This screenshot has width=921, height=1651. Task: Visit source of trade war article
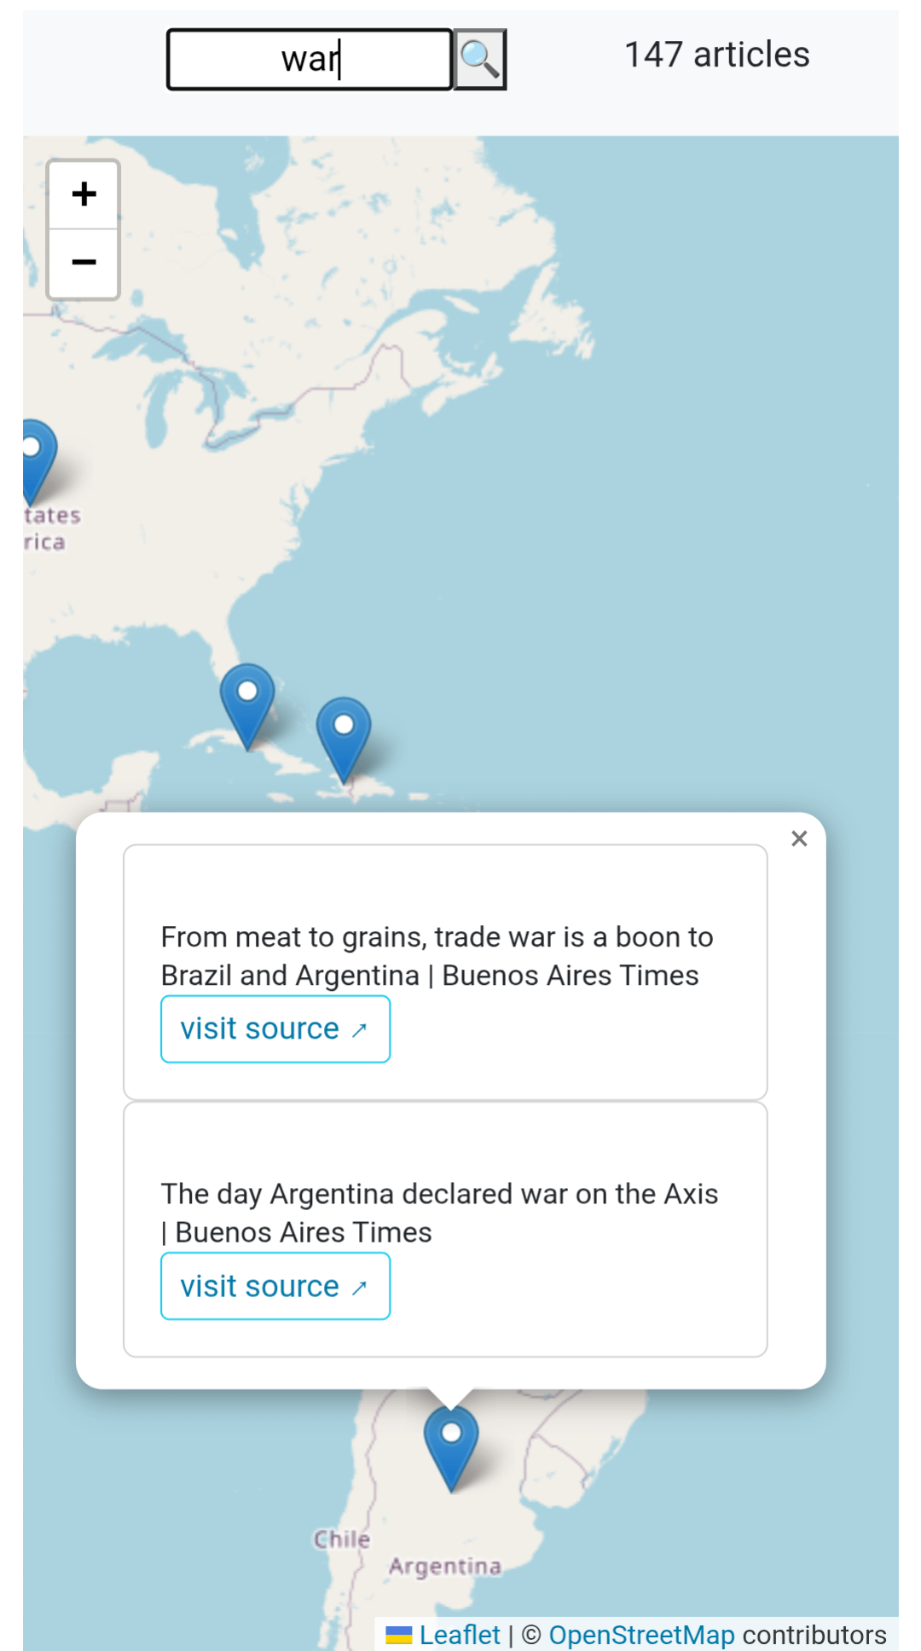pos(275,1029)
